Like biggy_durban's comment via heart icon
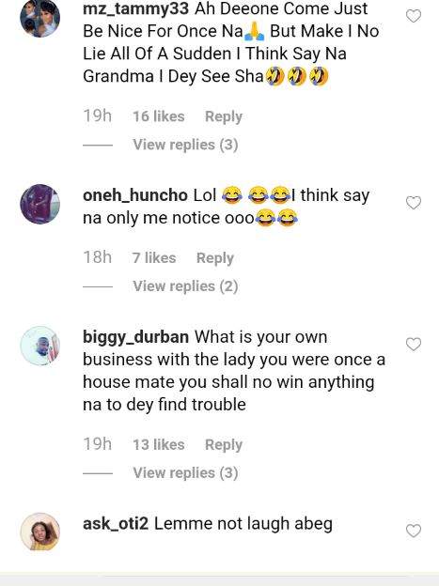This screenshot has width=439, height=586. (x=414, y=345)
